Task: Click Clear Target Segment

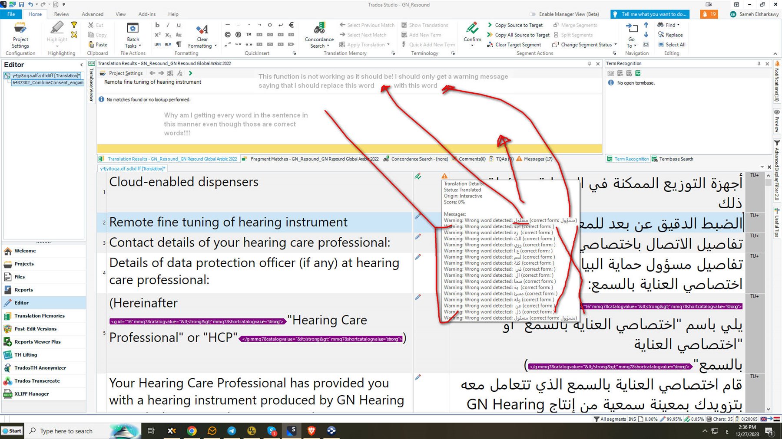Action: click(514, 44)
